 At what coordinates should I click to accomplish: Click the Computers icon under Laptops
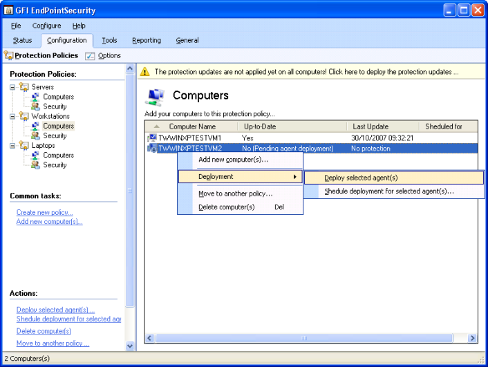click(x=35, y=155)
